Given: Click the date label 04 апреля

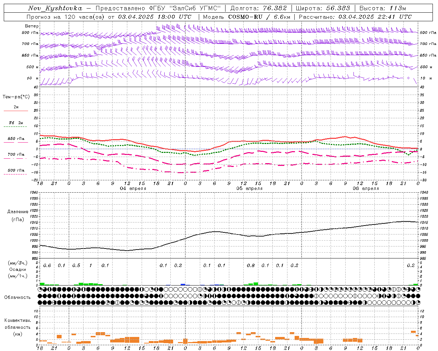Looking at the screenshot, I should pos(133,189).
